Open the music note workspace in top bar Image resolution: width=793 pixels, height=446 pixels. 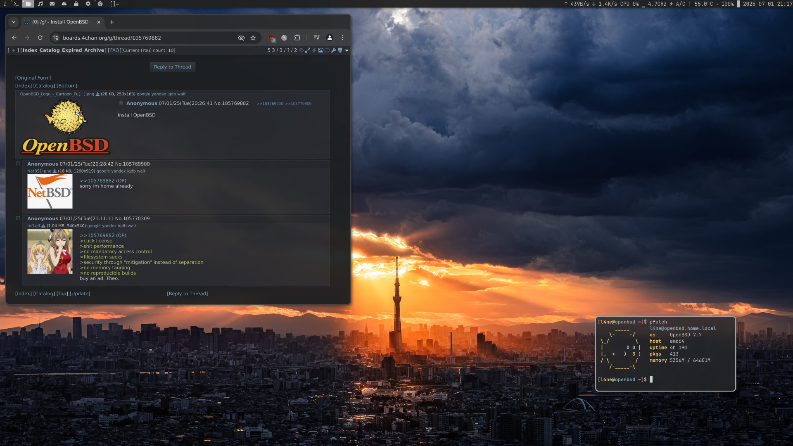(40, 4)
